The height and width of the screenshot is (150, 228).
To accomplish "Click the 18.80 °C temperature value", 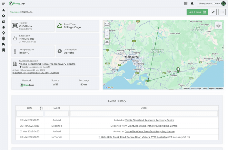I will click(24, 53).
